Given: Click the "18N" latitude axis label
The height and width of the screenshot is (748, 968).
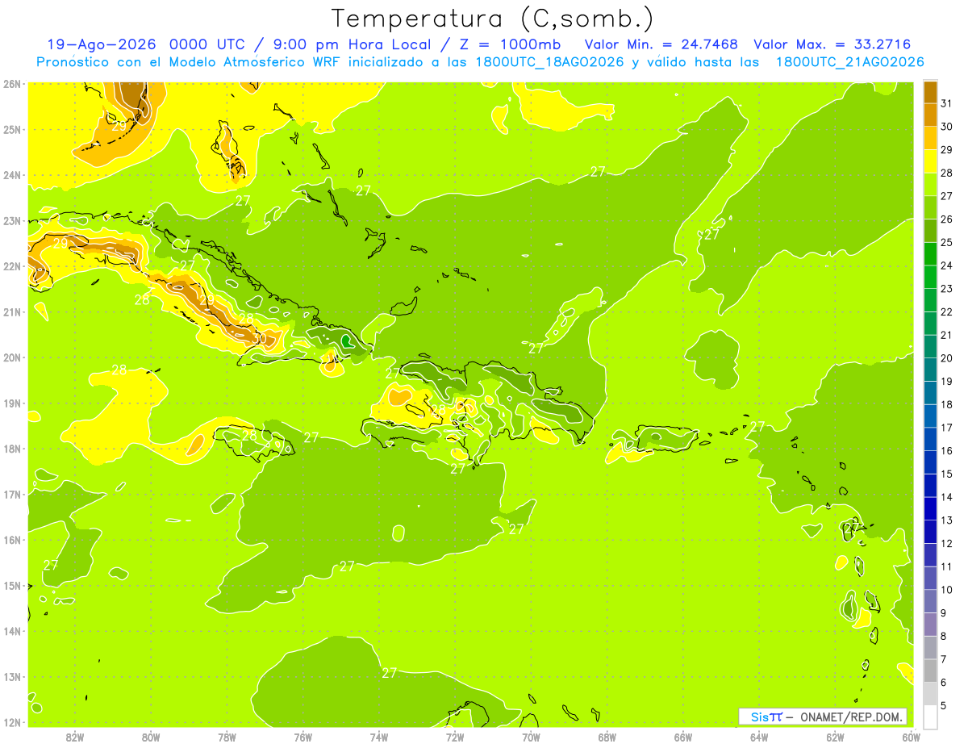Looking at the screenshot, I should pyautogui.click(x=11, y=449).
